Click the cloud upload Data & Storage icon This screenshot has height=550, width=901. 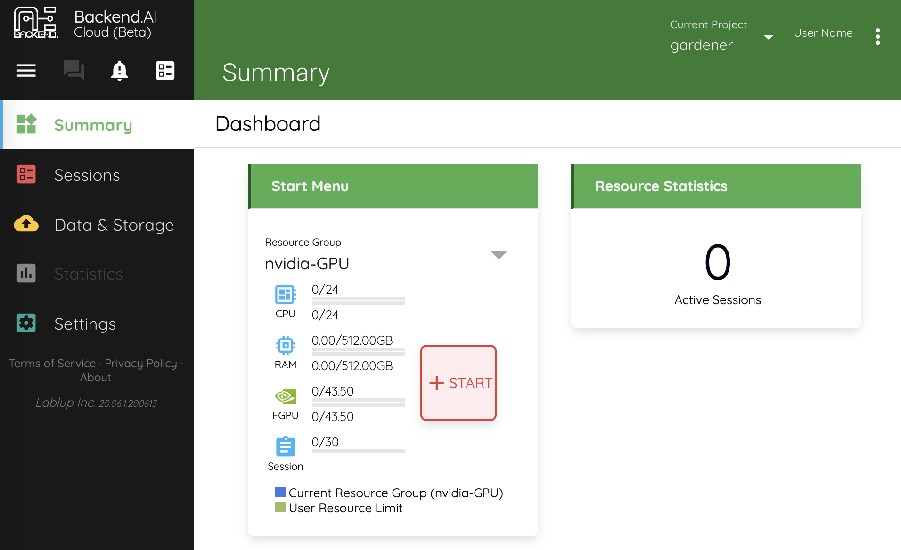pos(26,224)
